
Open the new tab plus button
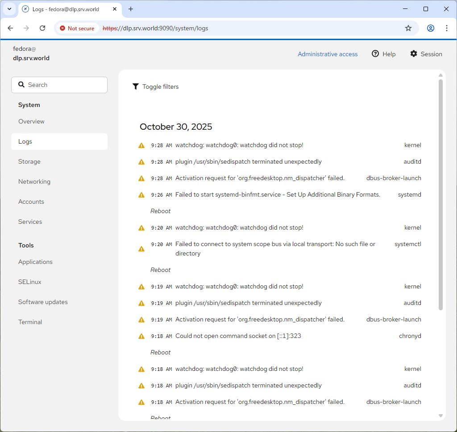pos(131,9)
